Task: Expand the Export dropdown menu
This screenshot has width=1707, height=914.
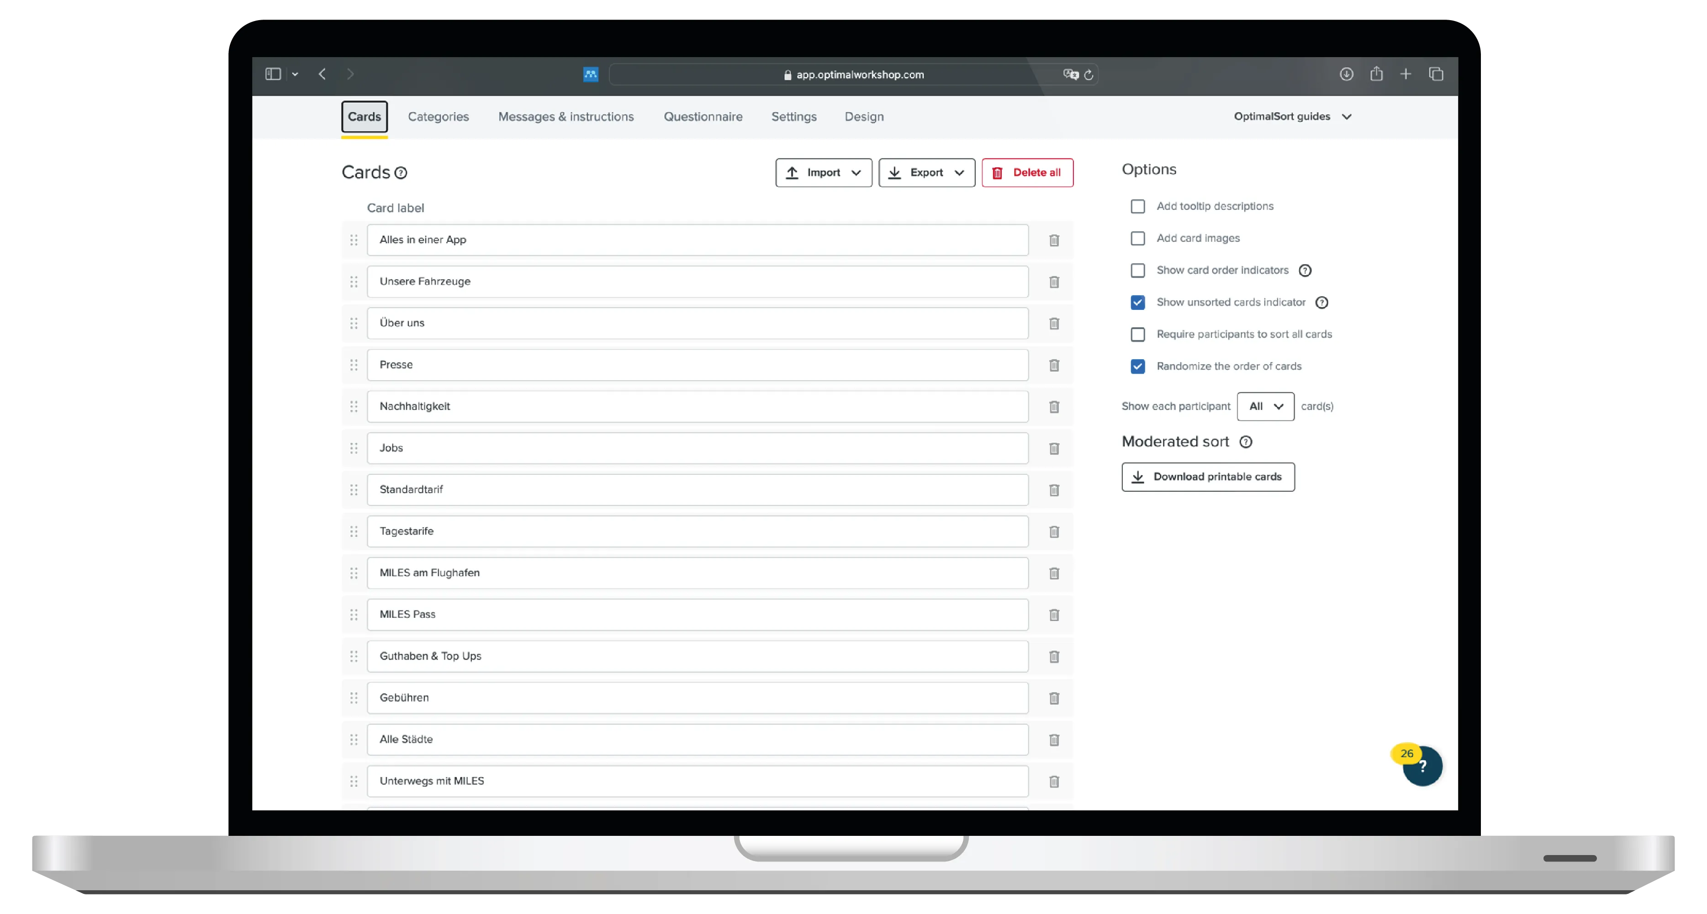Action: pos(926,173)
